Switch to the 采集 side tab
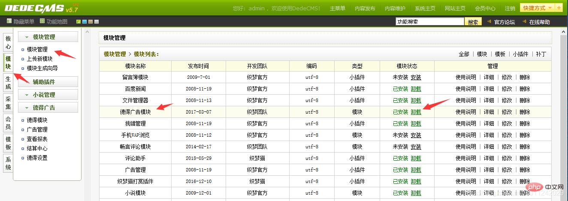 [8, 103]
